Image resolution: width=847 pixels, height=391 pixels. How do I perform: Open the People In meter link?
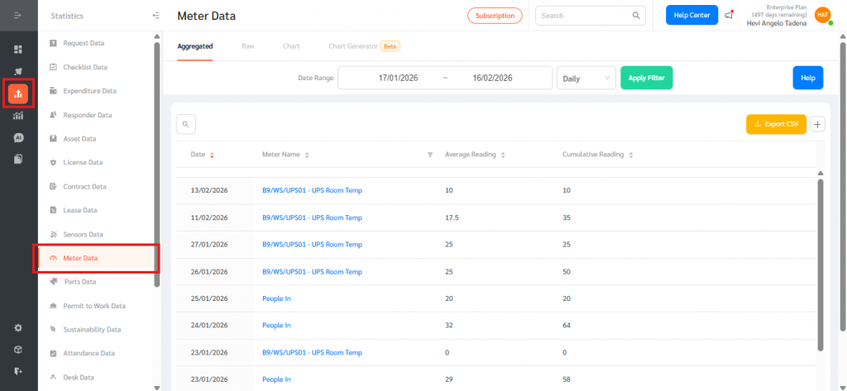(x=276, y=298)
